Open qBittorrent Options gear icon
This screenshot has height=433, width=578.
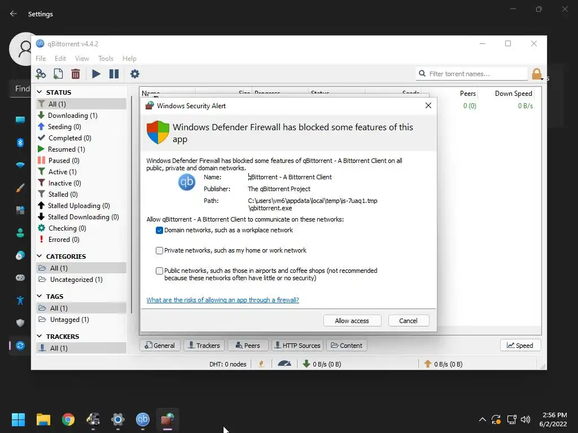[135, 74]
